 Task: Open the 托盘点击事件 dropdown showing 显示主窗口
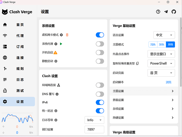[161, 54]
